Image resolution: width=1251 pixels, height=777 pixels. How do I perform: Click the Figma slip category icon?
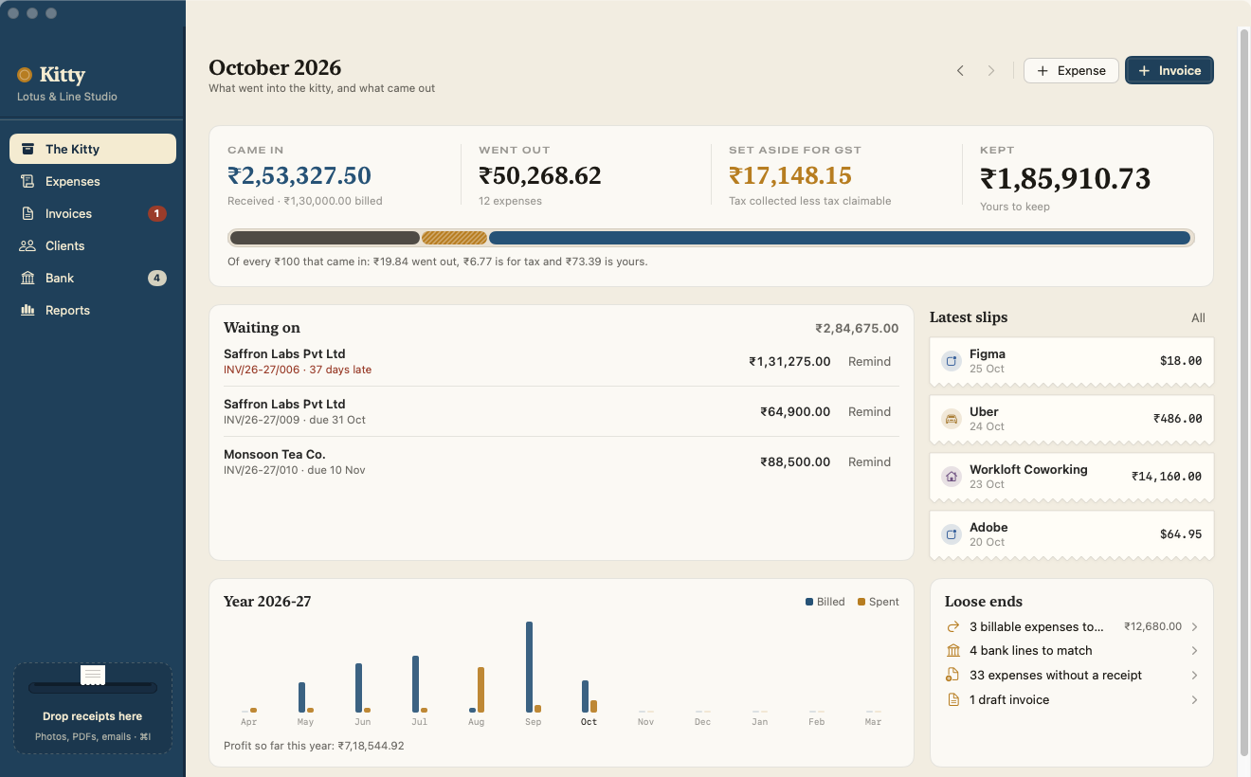[952, 361]
